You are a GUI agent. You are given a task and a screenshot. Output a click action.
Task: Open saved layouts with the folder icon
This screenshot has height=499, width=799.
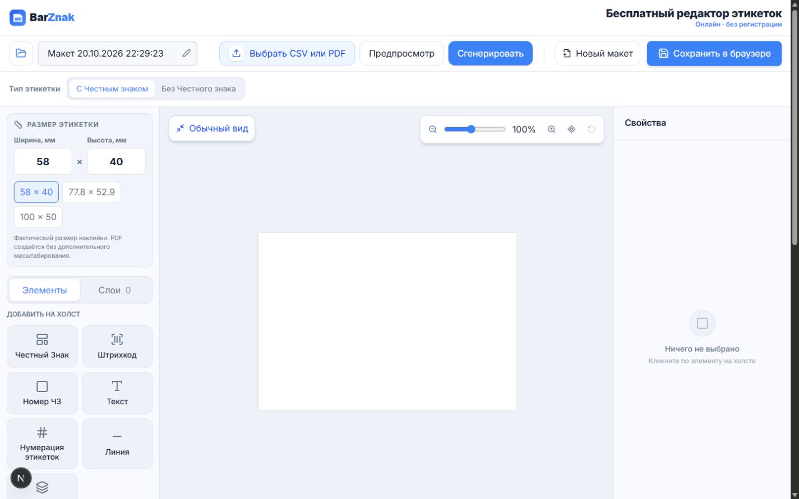click(x=21, y=53)
